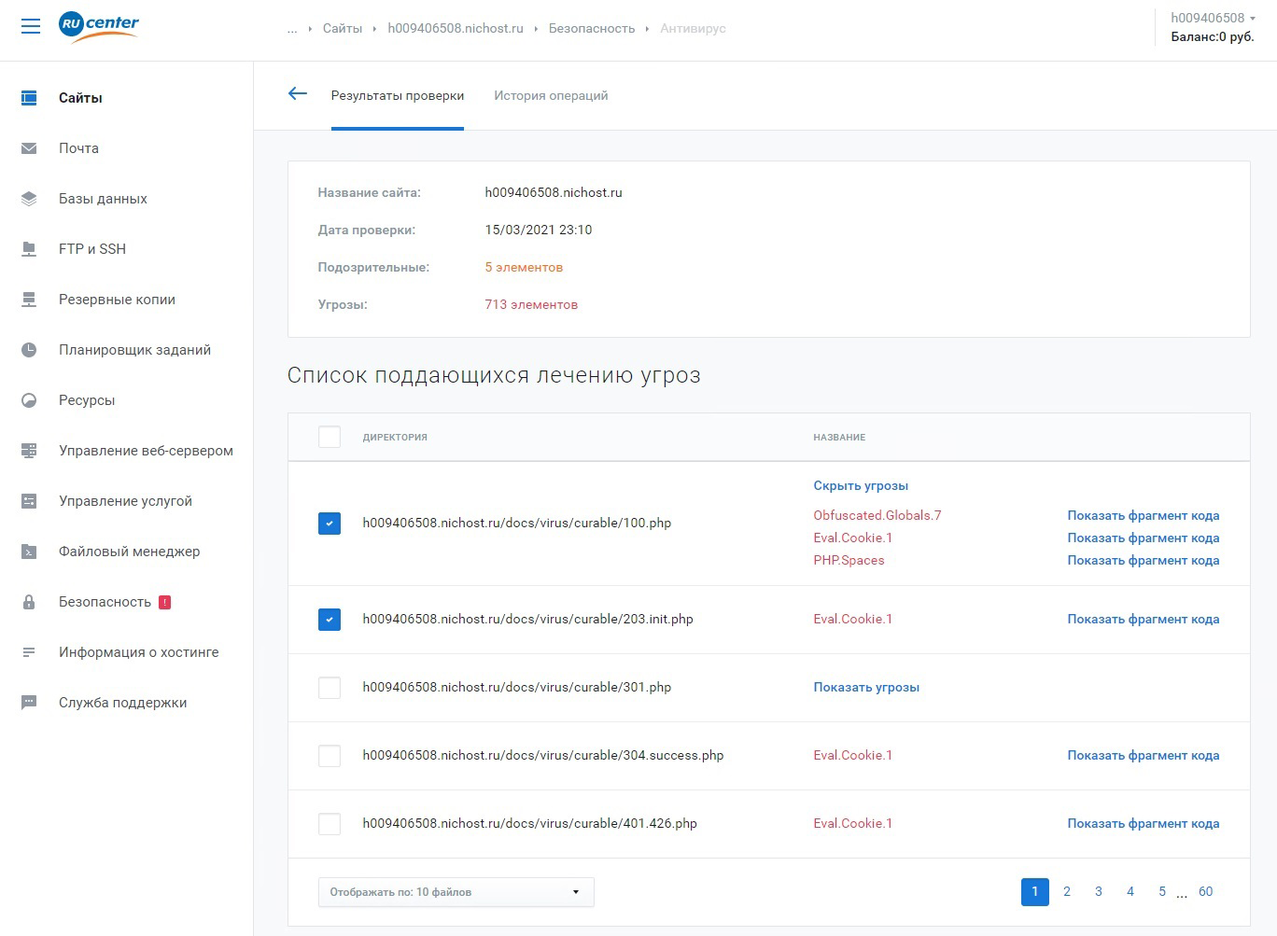This screenshot has width=1277, height=936.
Task: Check the 401.426.php file checkbox
Action: click(330, 824)
